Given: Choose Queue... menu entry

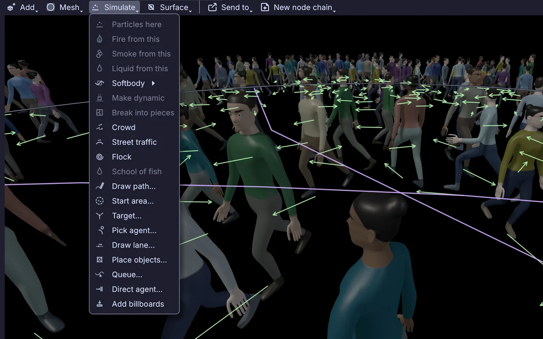Looking at the screenshot, I should click(134, 275).
